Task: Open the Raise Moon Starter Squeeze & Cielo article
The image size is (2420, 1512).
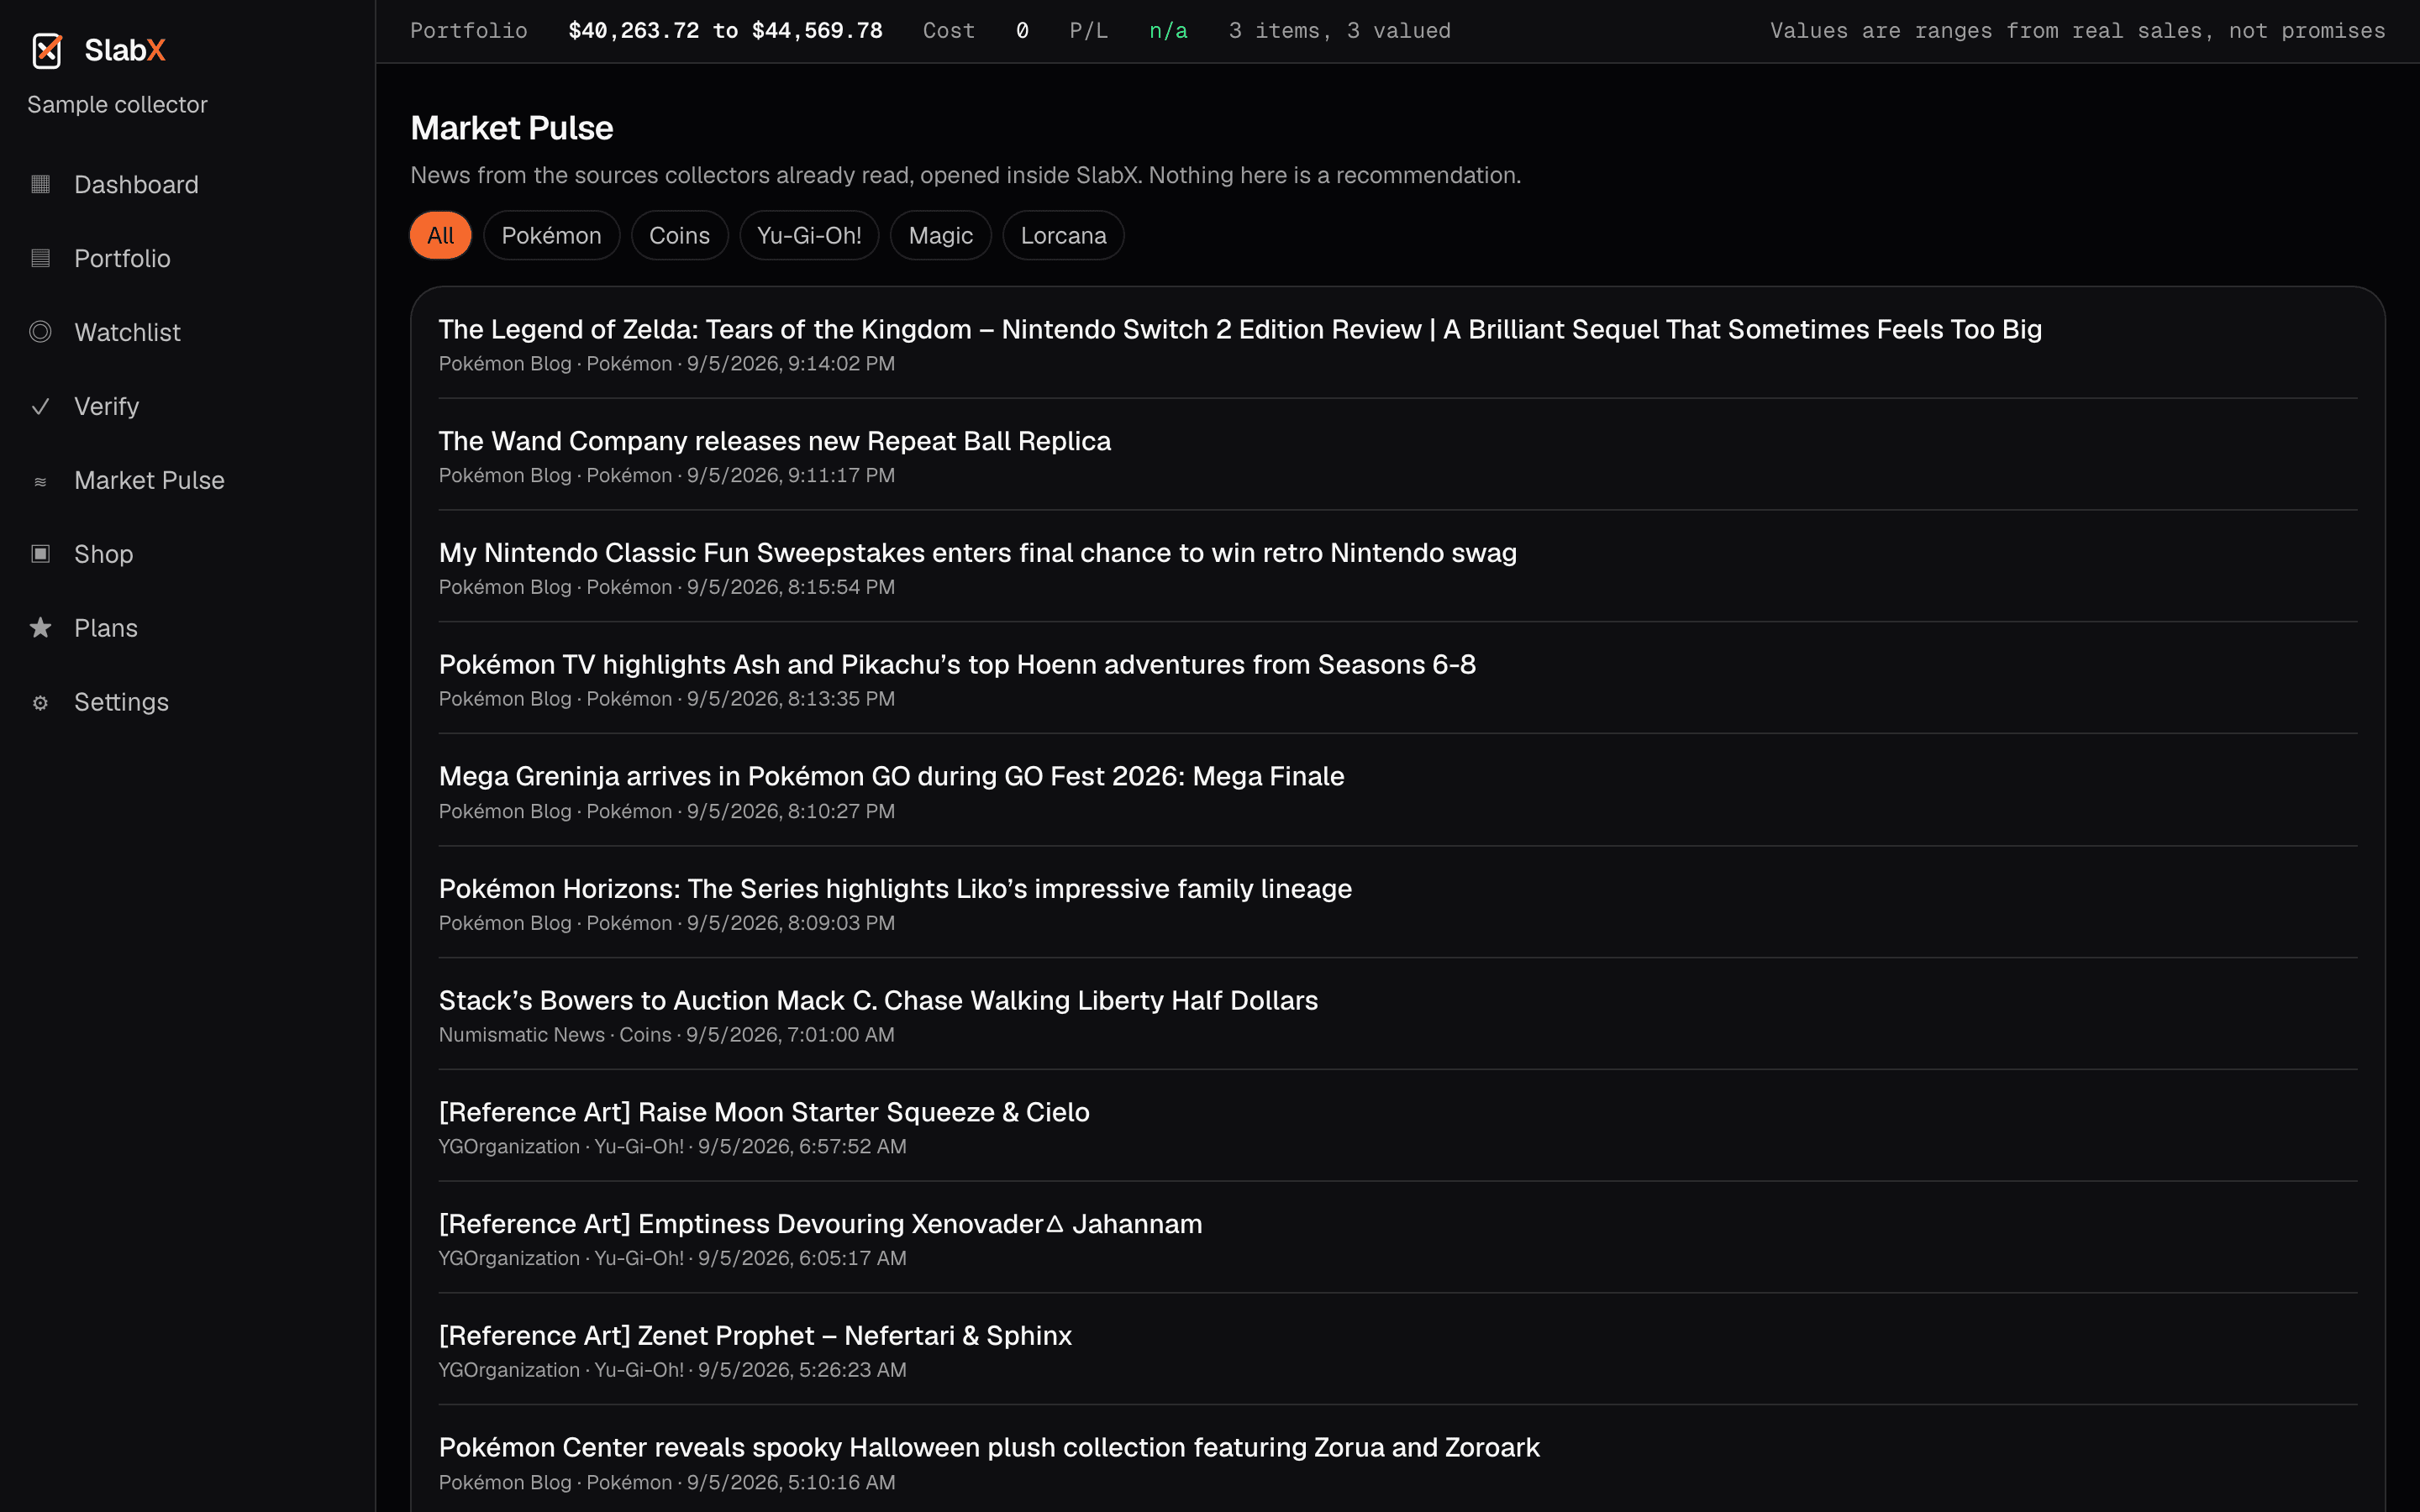Action: click(x=764, y=1112)
